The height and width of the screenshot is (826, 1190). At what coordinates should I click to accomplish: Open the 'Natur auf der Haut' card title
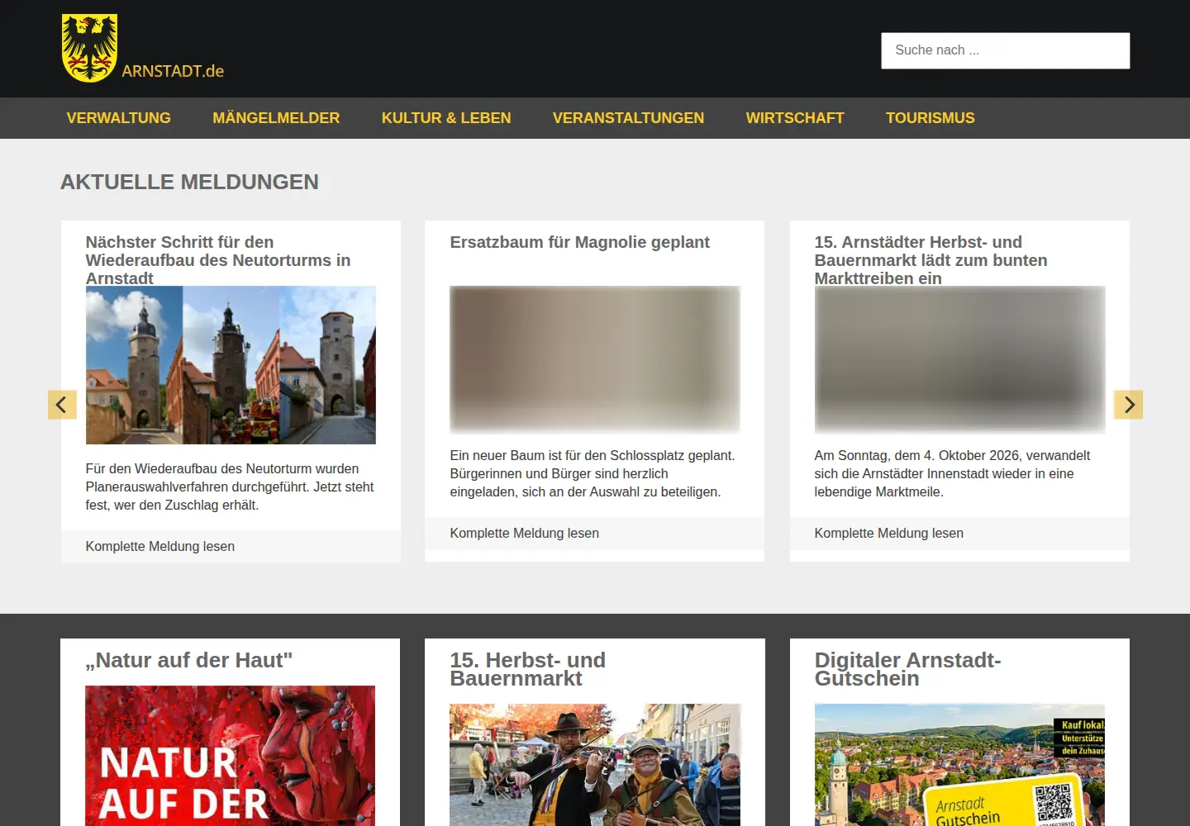[x=189, y=660]
